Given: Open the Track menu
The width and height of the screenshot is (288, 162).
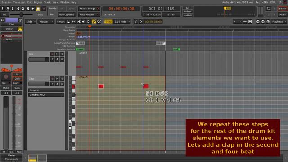Looking at the screenshot, I should point(47,2).
